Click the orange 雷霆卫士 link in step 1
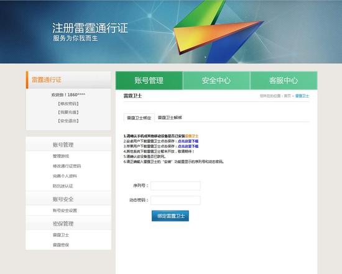This screenshot has width=342, height=274. [192, 136]
